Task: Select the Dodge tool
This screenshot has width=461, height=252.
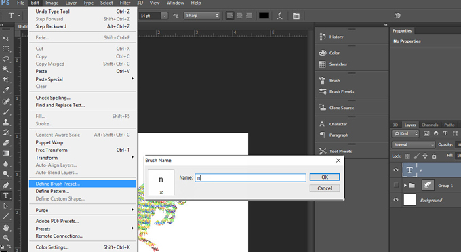Action: point(6,174)
